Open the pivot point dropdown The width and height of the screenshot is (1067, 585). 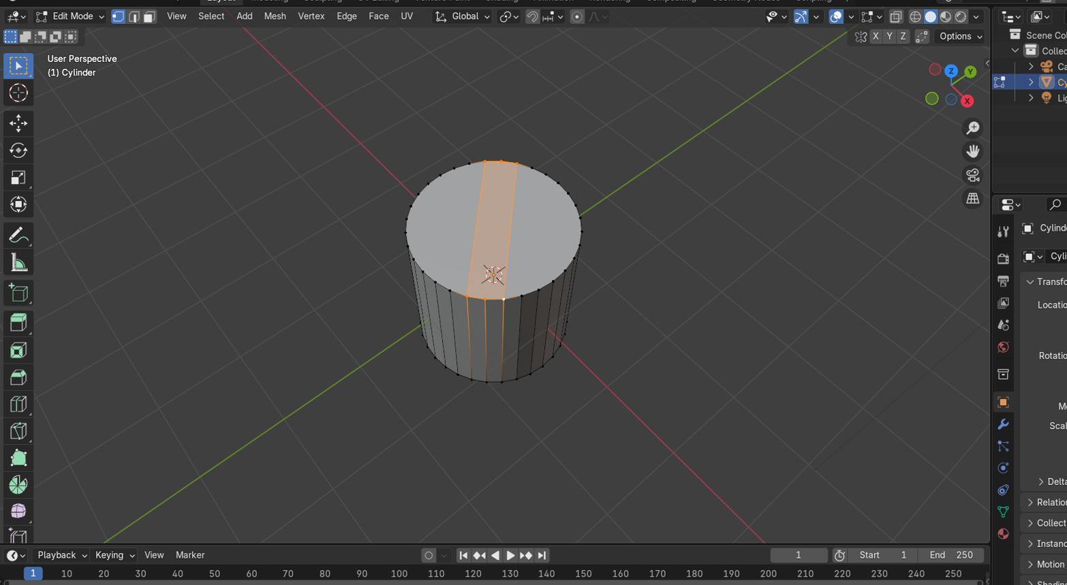(508, 16)
